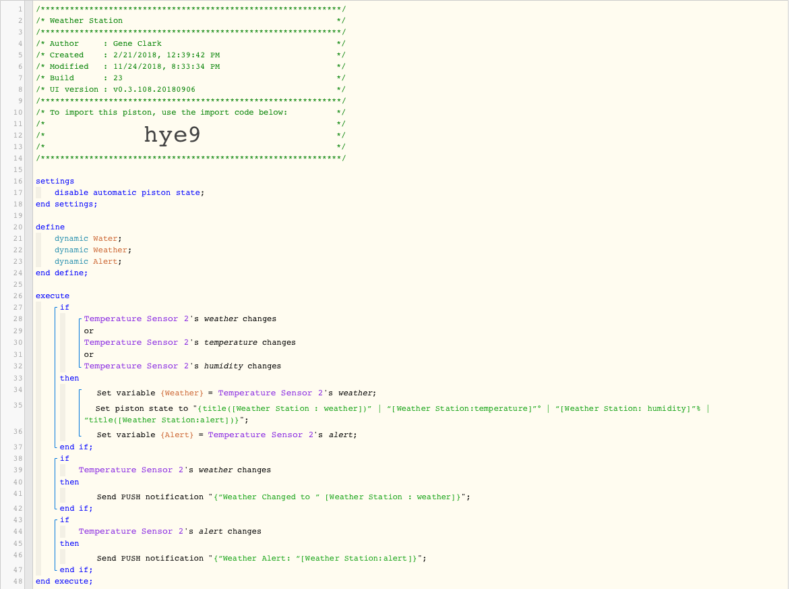Click the first if statement on line 27

coord(64,308)
